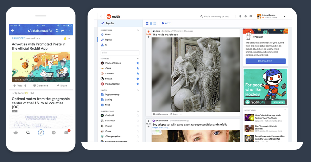Unfavorite r/iama with its star
The image size is (311, 162).
click(x=138, y=68)
